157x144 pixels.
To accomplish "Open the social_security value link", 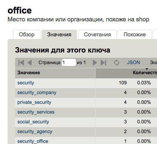I will coord(33,122).
